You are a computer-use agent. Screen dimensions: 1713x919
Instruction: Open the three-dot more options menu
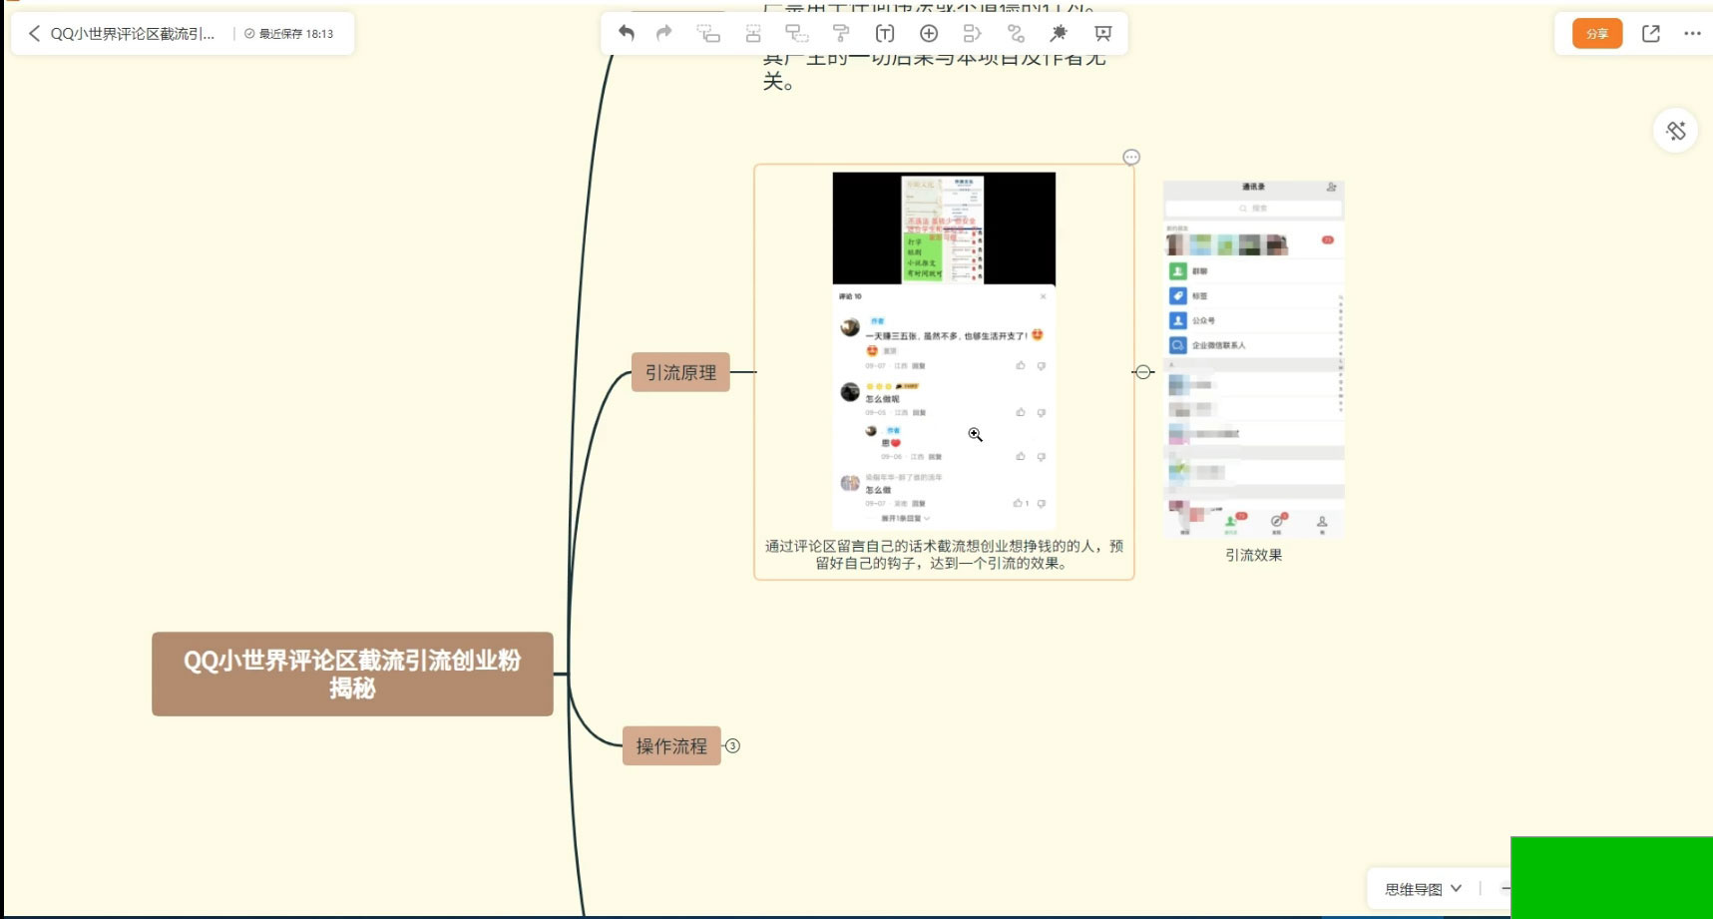tap(1692, 33)
